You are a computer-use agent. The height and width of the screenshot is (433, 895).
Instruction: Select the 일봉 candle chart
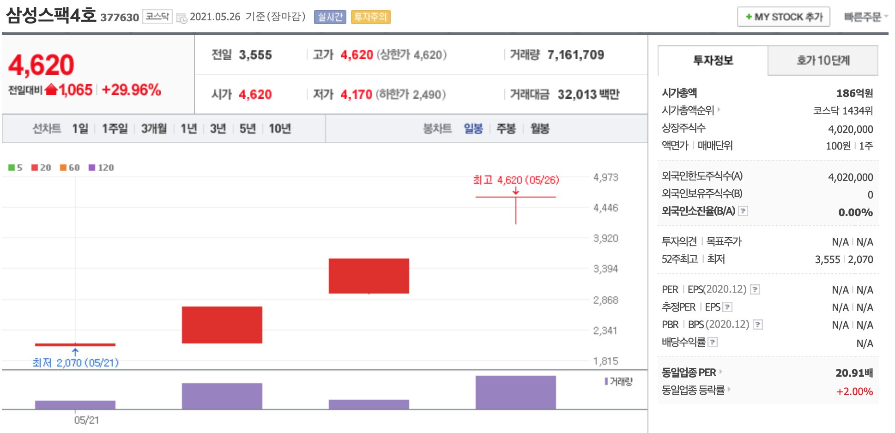pyautogui.click(x=473, y=128)
